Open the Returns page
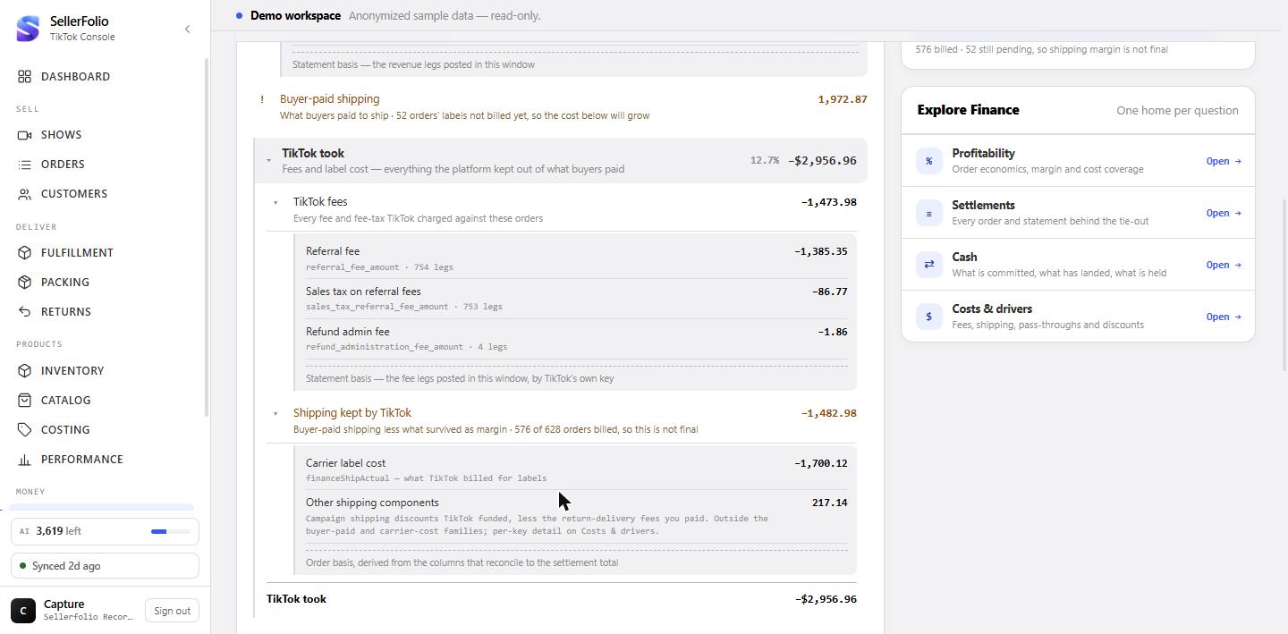1288x634 pixels. [x=105, y=312]
